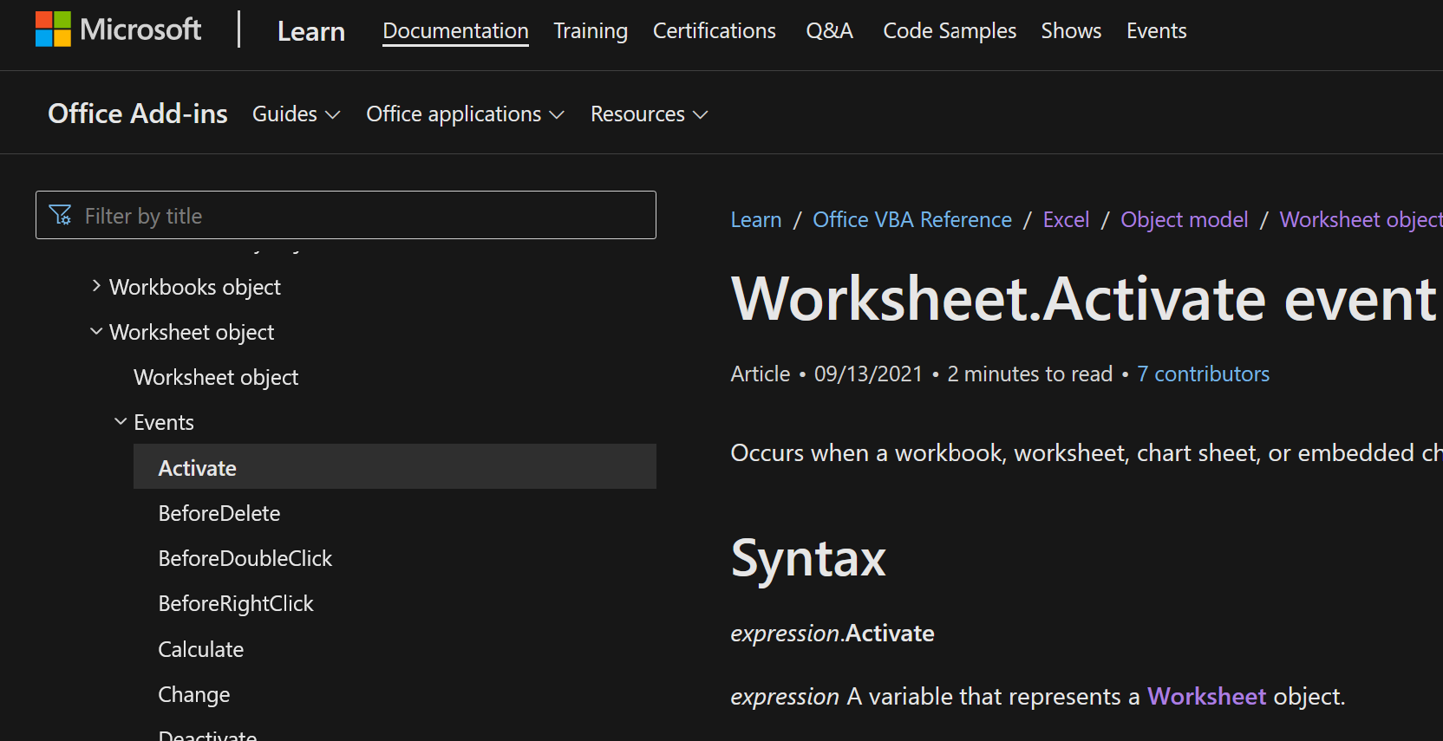
Task: Open the nested Worksheet object page
Action: pyautogui.click(x=216, y=377)
